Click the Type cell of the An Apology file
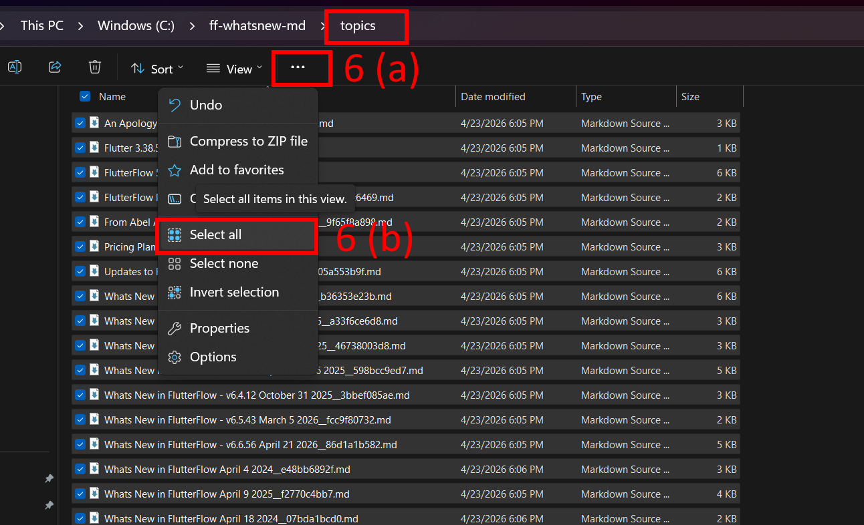Viewport: 864px width, 525px height. tap(625, 123)
